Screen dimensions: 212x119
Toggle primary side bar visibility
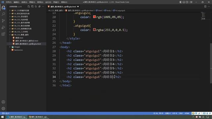point(181,2)
